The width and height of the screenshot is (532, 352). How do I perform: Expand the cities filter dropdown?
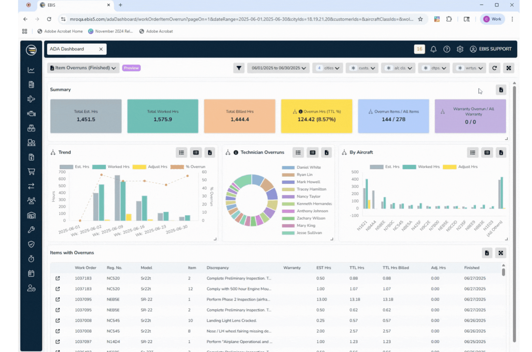[x=327, y=68]
